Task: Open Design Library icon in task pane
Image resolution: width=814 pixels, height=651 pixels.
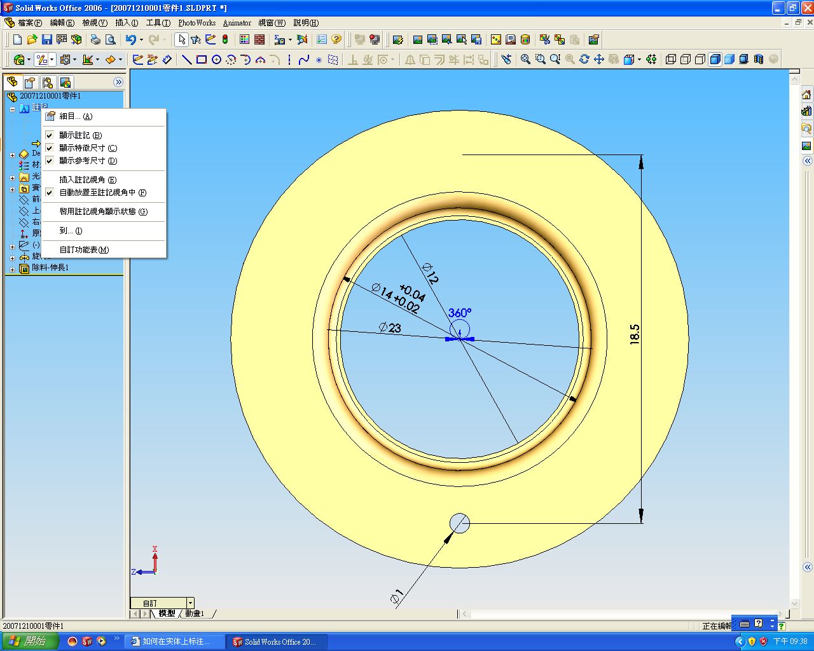Action: pyautogui.click(x=806, y=111)
